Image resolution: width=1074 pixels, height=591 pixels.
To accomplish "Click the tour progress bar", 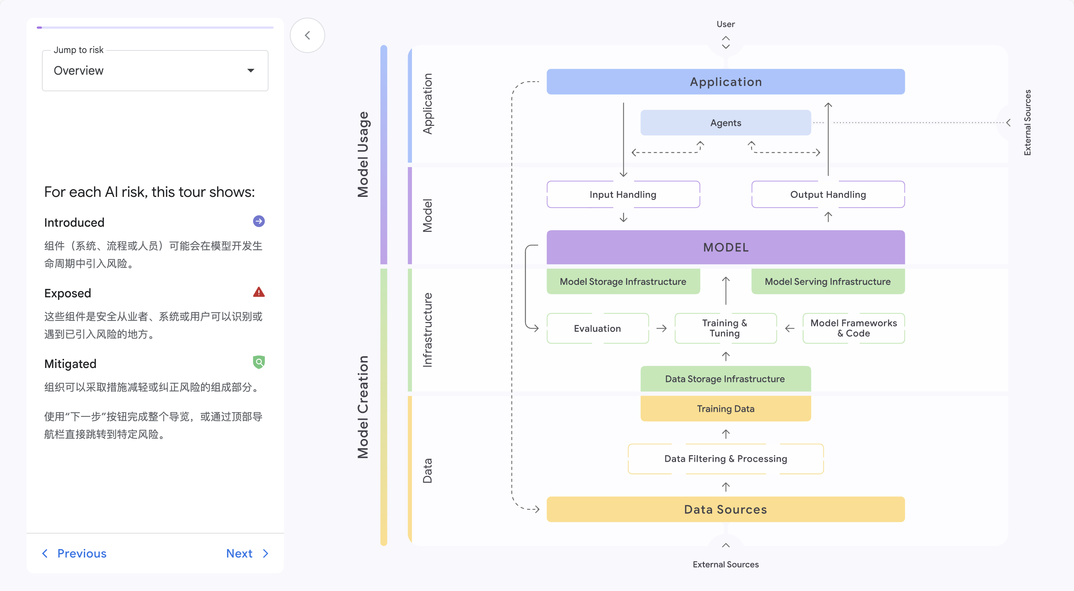I will point(155,28).
